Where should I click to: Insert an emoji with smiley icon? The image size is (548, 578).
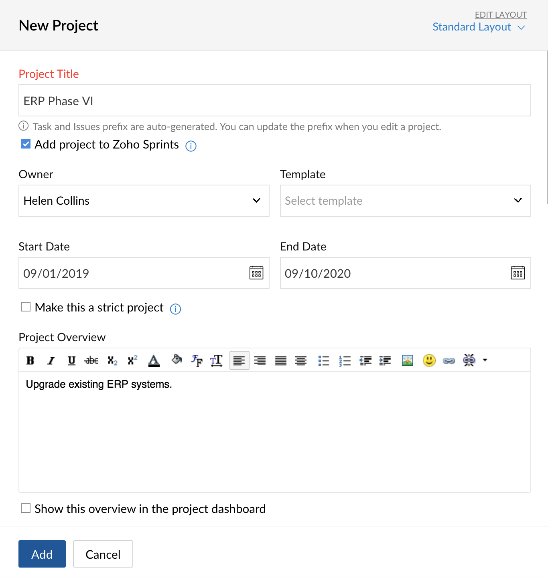(429, 360)
